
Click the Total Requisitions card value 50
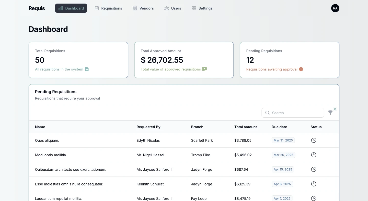coord(40,60)
